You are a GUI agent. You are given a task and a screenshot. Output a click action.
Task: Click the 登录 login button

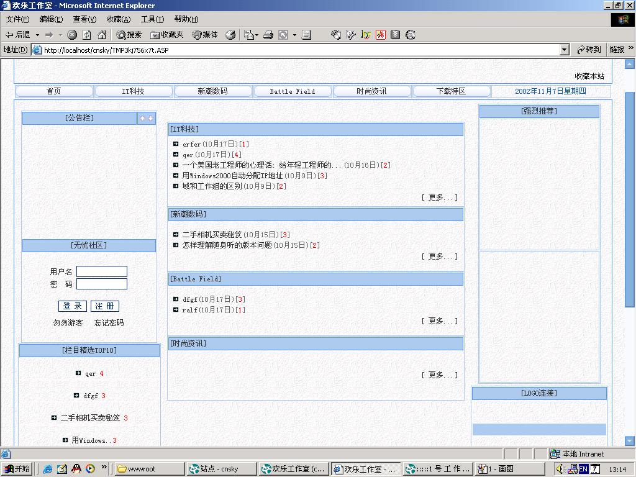[x=73, y=306]
